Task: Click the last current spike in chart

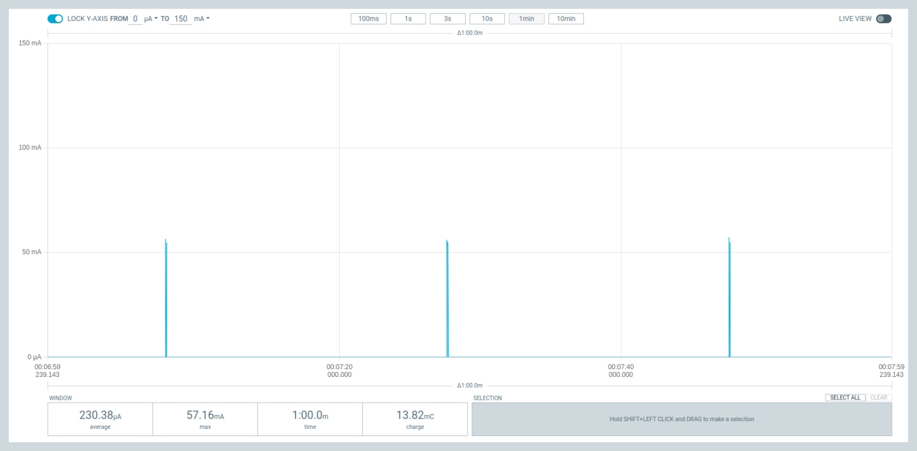Action: click(729, 299)
